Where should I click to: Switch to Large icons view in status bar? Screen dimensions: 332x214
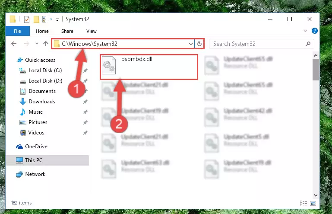point(313,203)
